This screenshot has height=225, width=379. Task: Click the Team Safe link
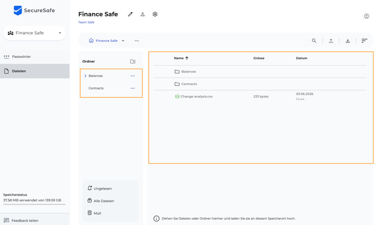[x=87, y=22]
